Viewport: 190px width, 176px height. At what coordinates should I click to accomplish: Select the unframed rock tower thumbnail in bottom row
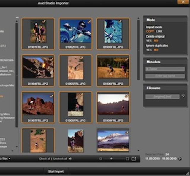(75, 141)
